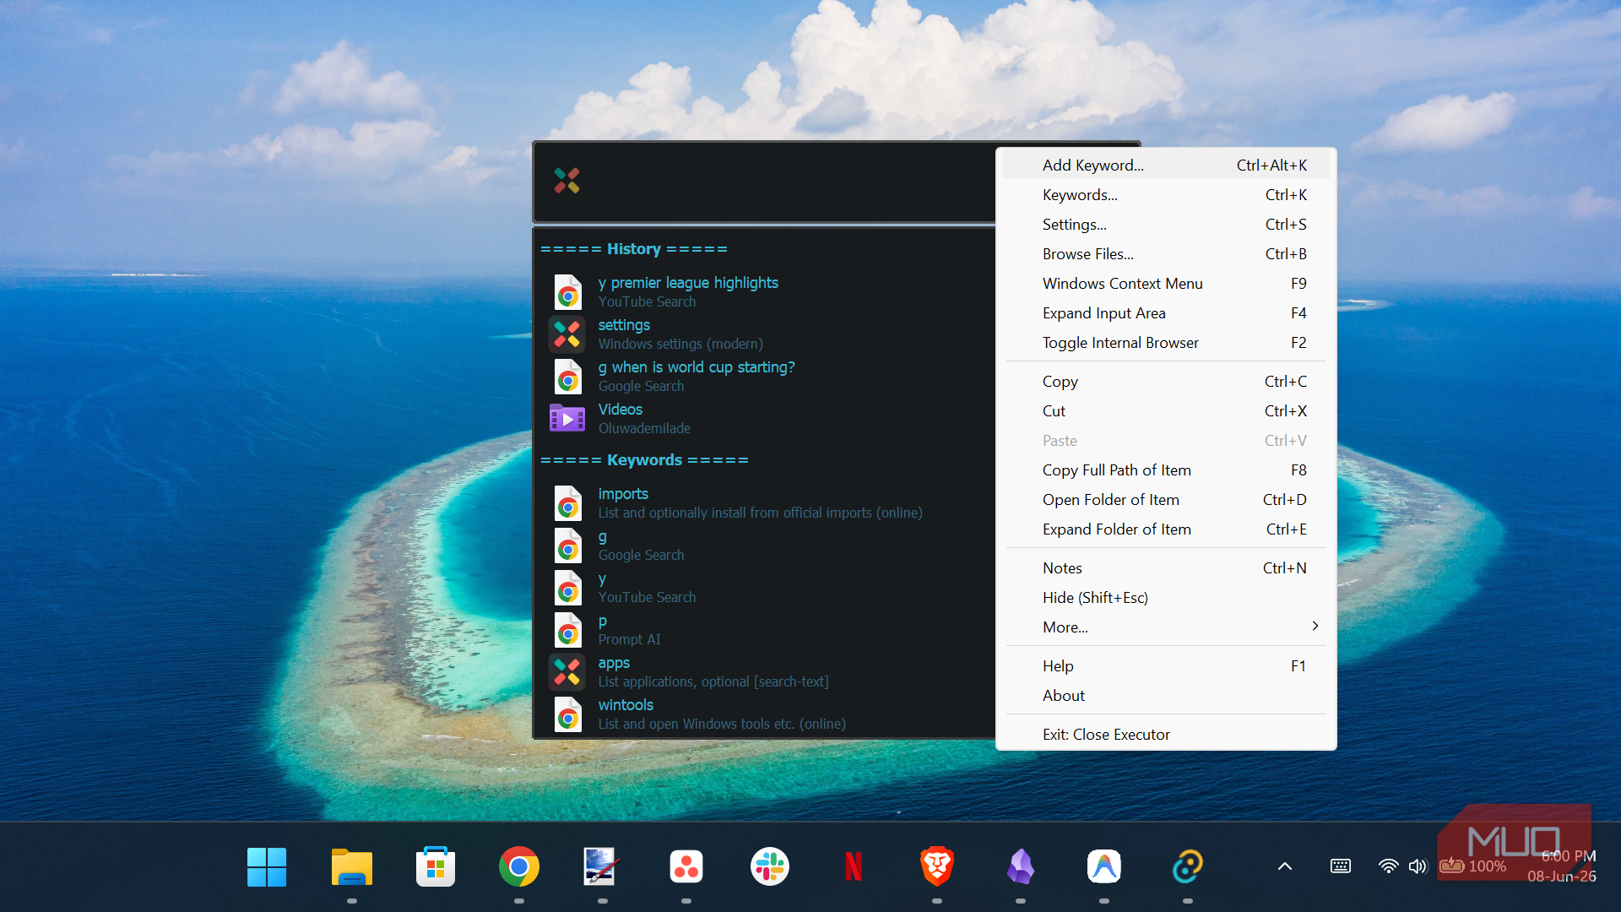1621x912 pixels.
Task: Choose Add Keyword... from context menu
Action: (1167, 166)
